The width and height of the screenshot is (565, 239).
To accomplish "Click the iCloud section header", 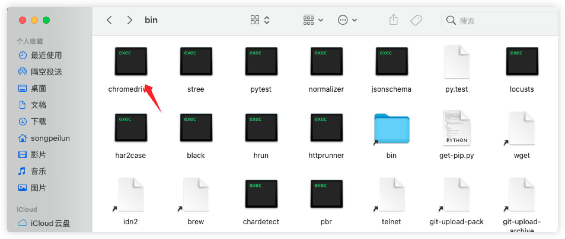I will (x=27, y=209).
